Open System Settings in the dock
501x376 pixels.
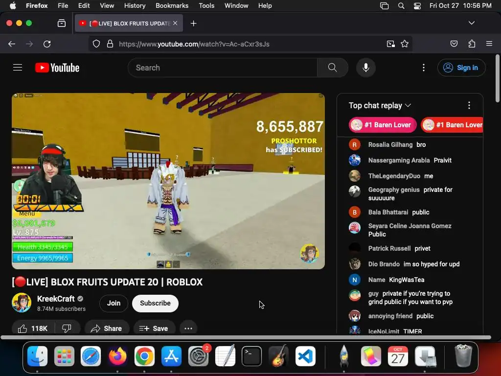[198, 356]
